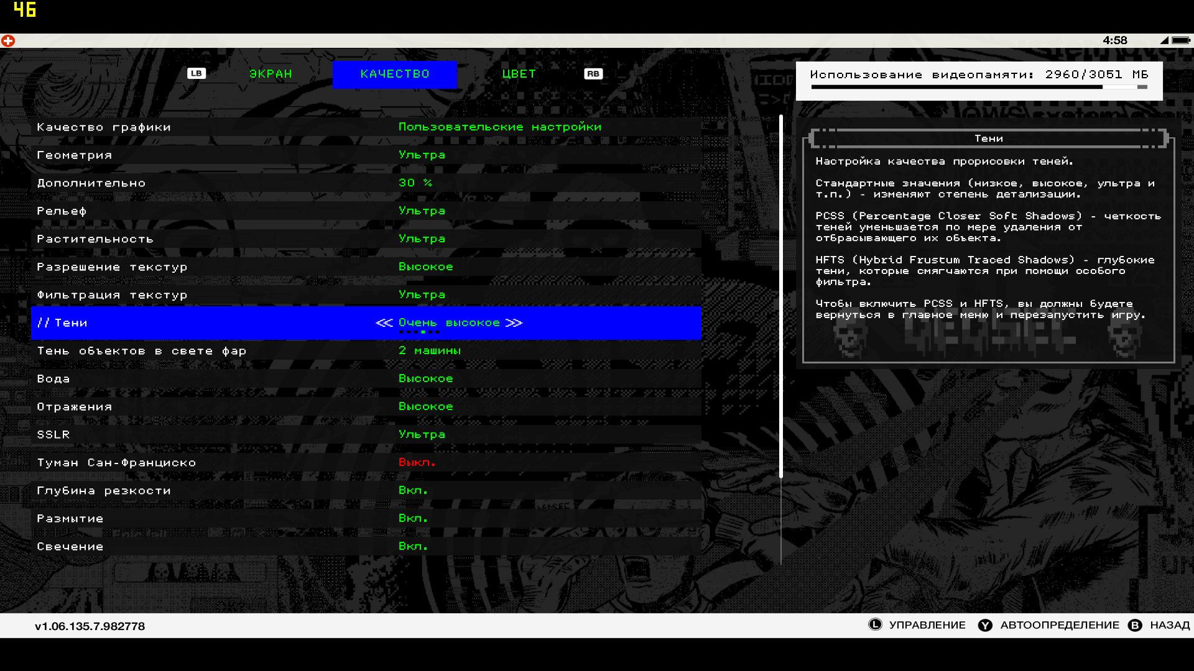Click the L stick Управление icon

coord(875,625)
